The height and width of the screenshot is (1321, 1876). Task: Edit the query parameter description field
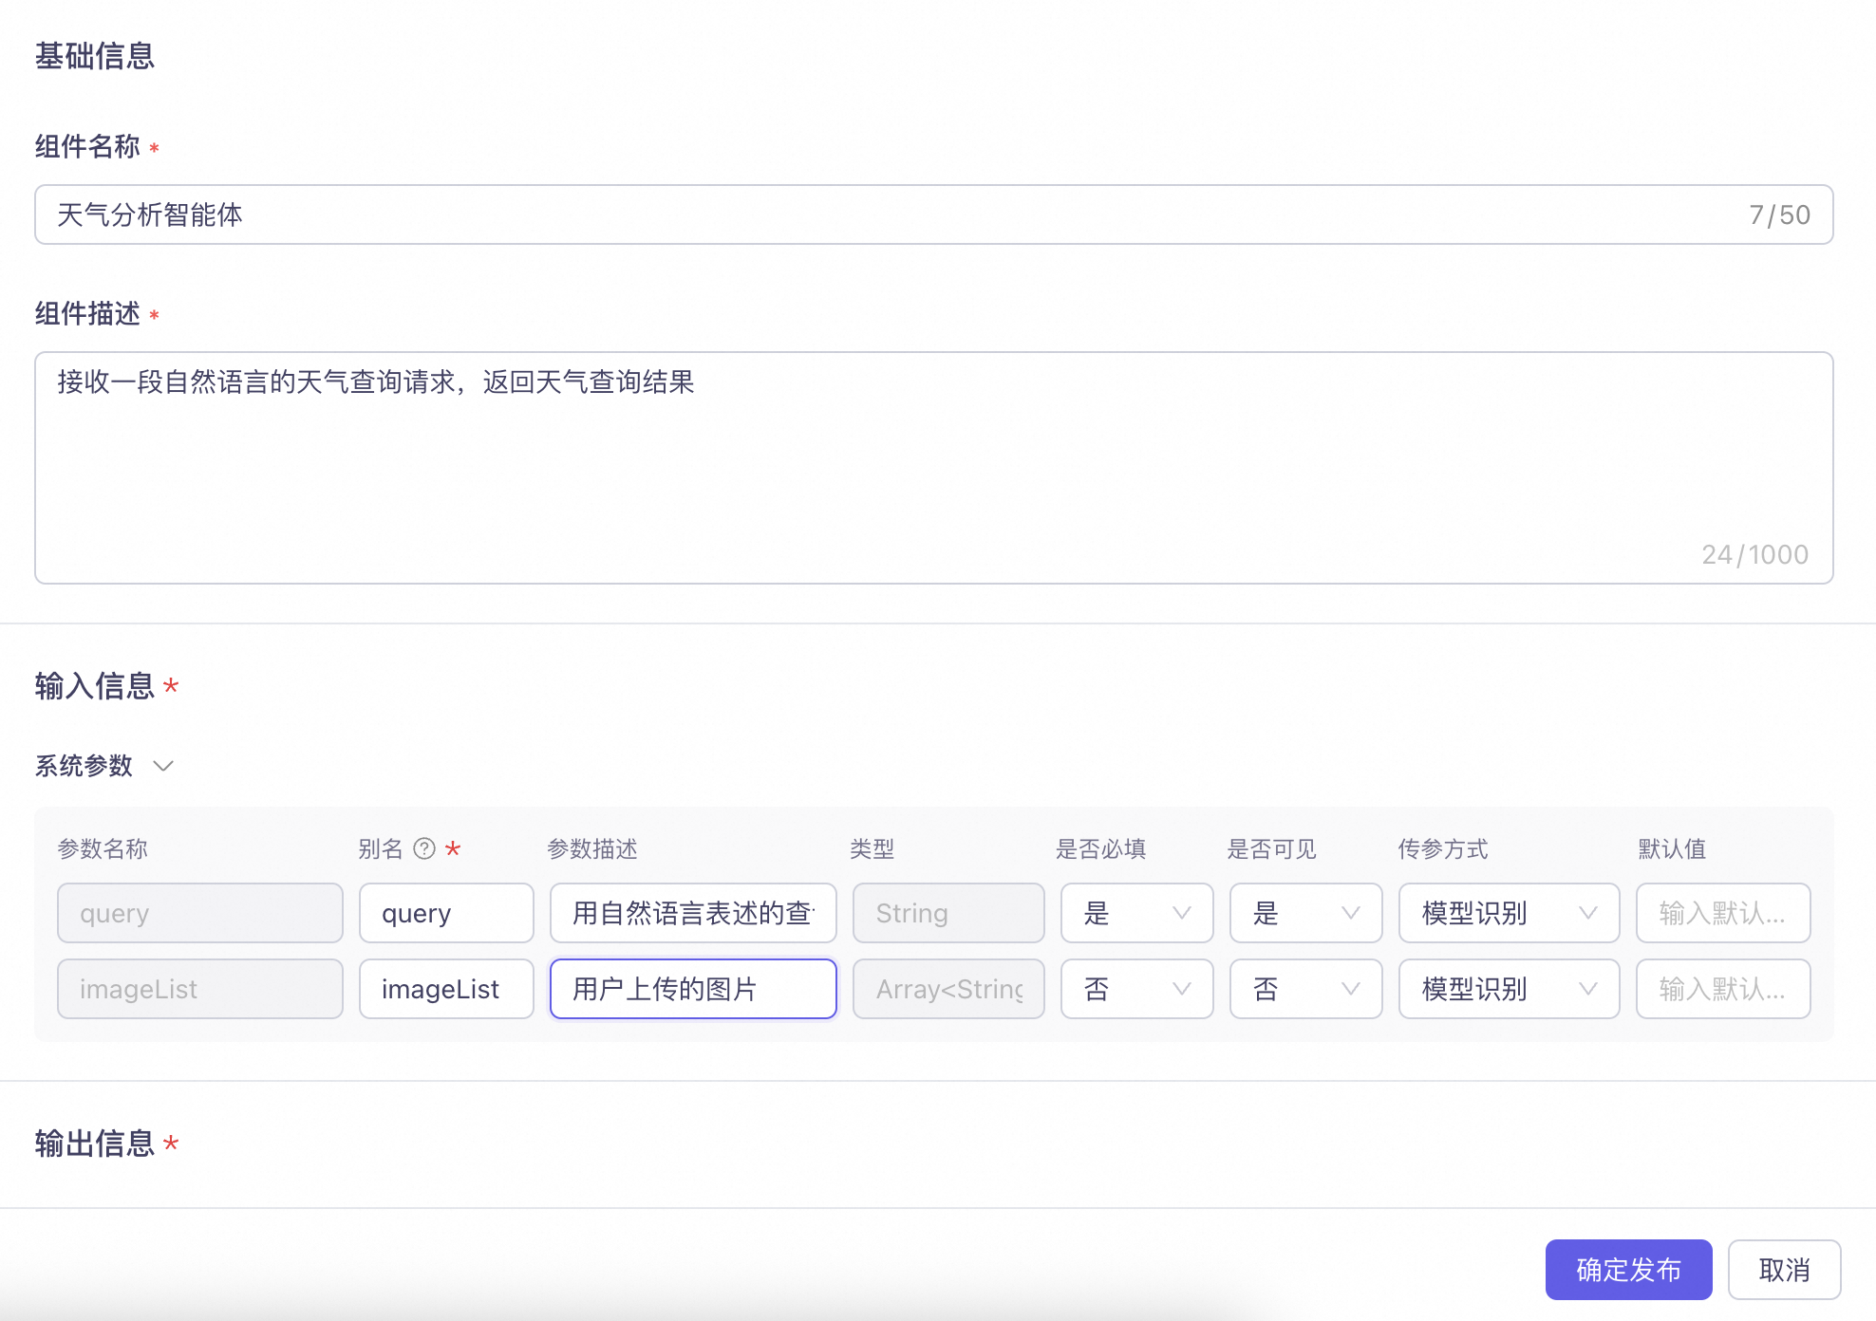point(693,913)
